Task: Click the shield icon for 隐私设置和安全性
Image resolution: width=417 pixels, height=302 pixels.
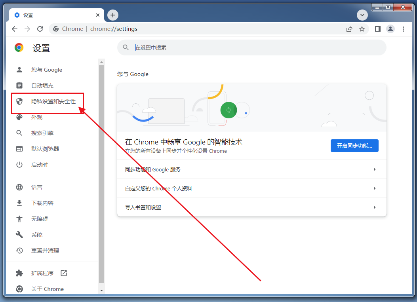Action: [19, 101]
